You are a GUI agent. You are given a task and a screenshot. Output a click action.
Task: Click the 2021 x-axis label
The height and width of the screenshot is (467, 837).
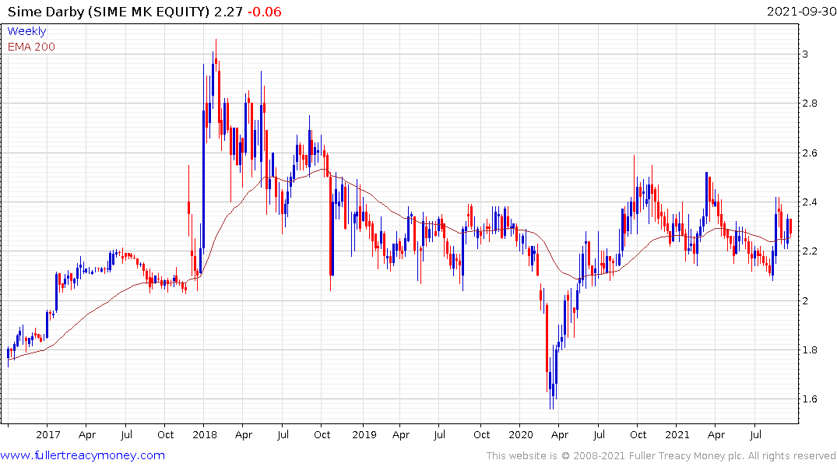click(x=677, y=435)
